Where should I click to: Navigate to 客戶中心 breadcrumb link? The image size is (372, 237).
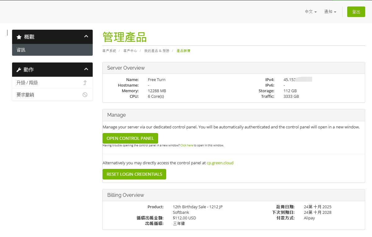tap(130, 51)
